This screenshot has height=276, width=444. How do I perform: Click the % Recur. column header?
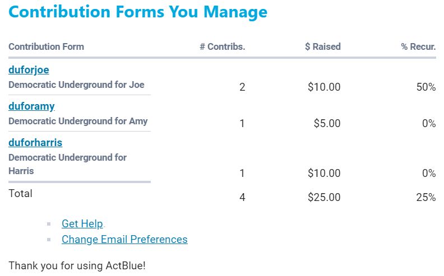click(418, 46)
